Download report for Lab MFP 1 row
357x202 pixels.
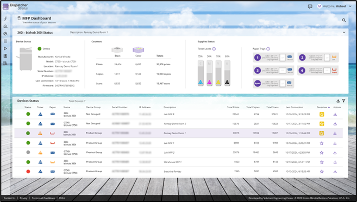pos(335,143)
